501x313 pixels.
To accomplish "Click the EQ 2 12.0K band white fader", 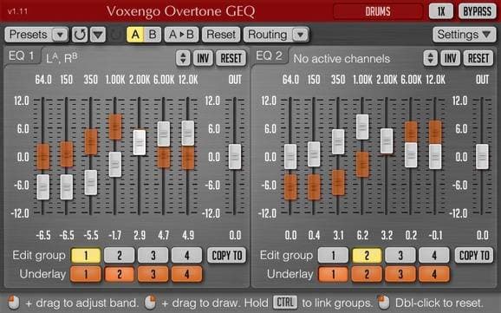I will coord(435,157).
